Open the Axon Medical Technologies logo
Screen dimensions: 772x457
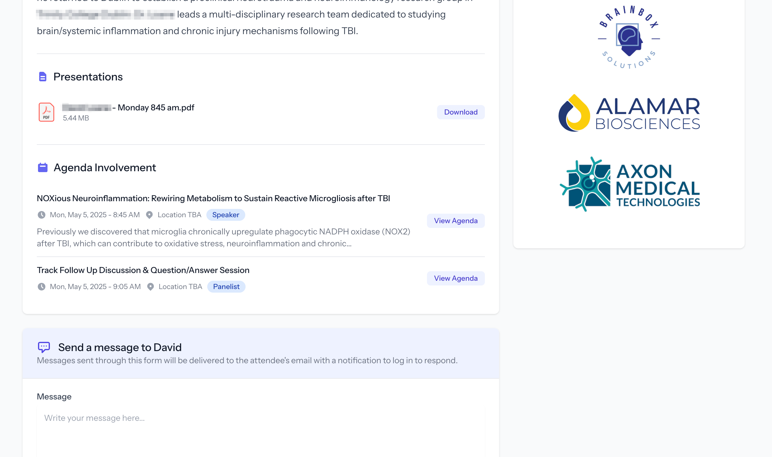pos(629,185)
